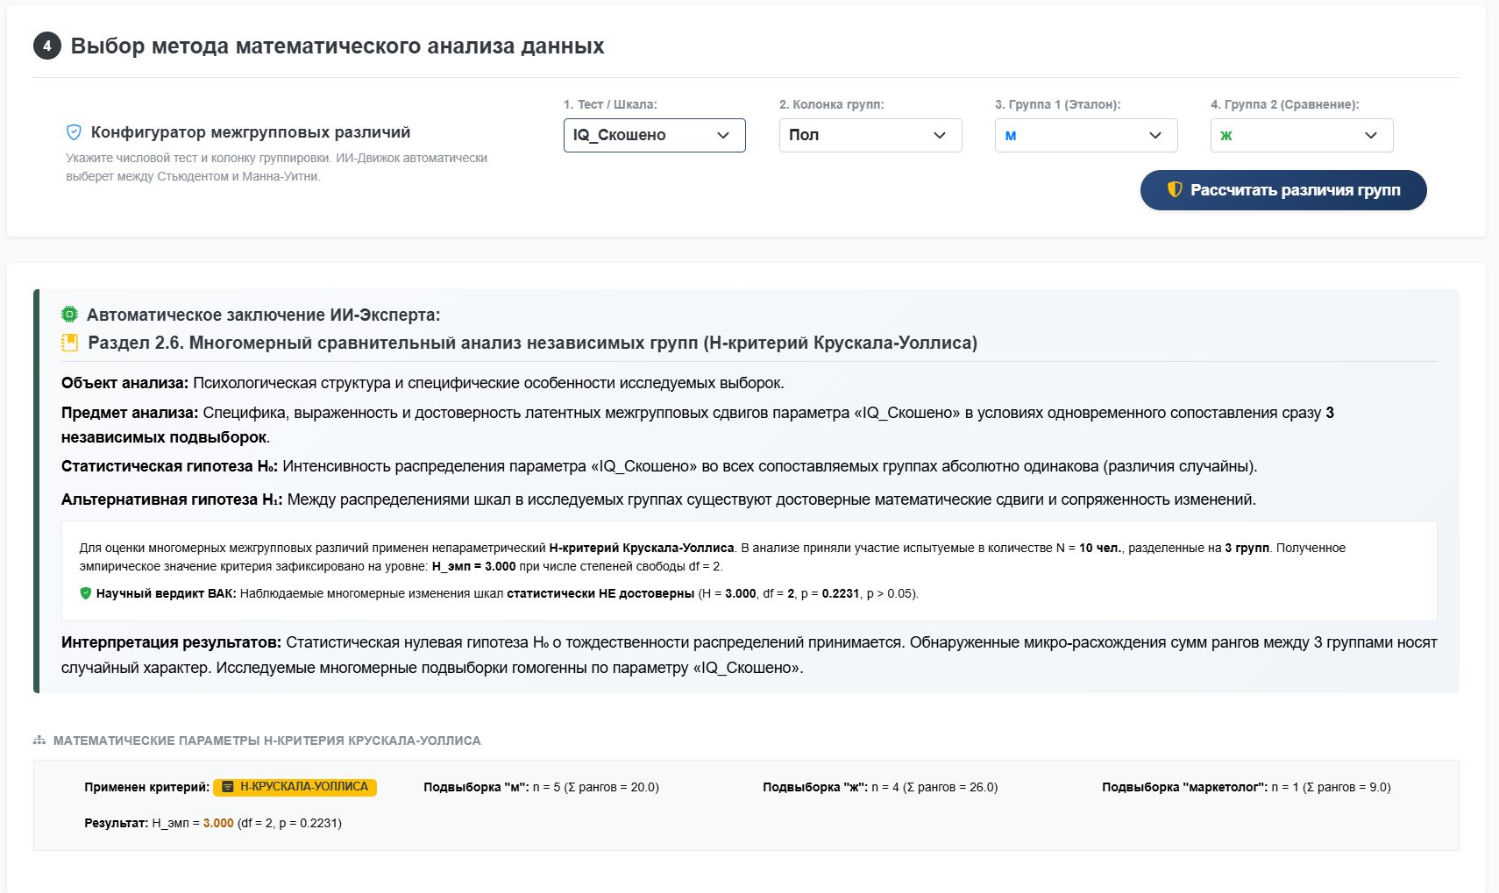
Task: Click the label 2. Колонка групп:
Action: (x=832, y=104)
